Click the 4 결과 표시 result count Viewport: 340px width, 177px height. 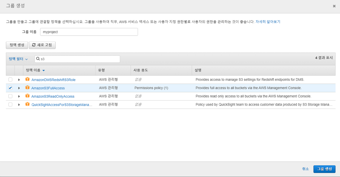click(x=324, y=58)
